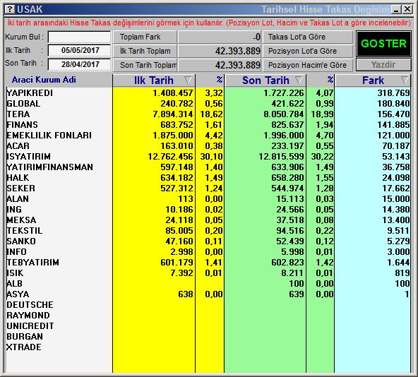Click the help question mark icon in title bar
The width and height of the screenshot is (418, 377).
coord(10,10)
